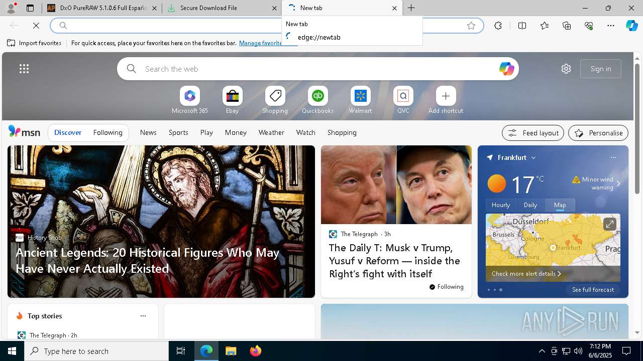Open the tab actions menu icon
The width and height of the screenshot is (643, 361).
coord(30,8)
